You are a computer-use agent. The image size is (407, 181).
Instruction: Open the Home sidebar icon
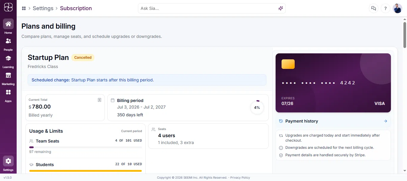pyautogui.click(x=8, y=24)
